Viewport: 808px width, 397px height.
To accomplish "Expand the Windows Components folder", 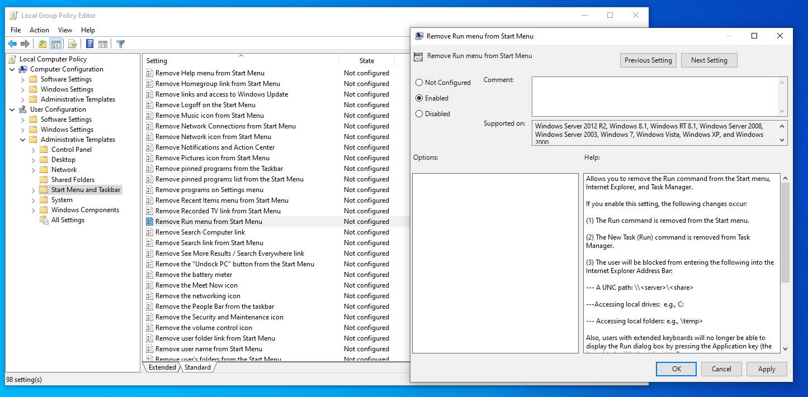I will pos(34,210).
